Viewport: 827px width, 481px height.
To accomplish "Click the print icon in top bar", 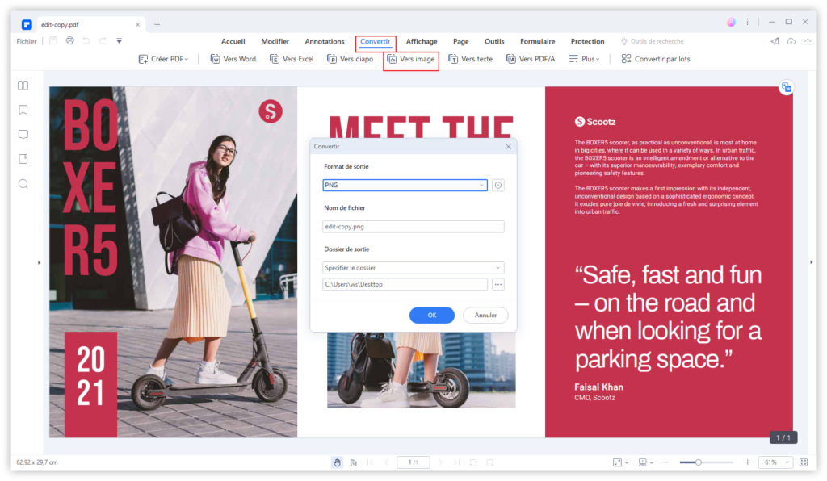I will coord(70,41).
